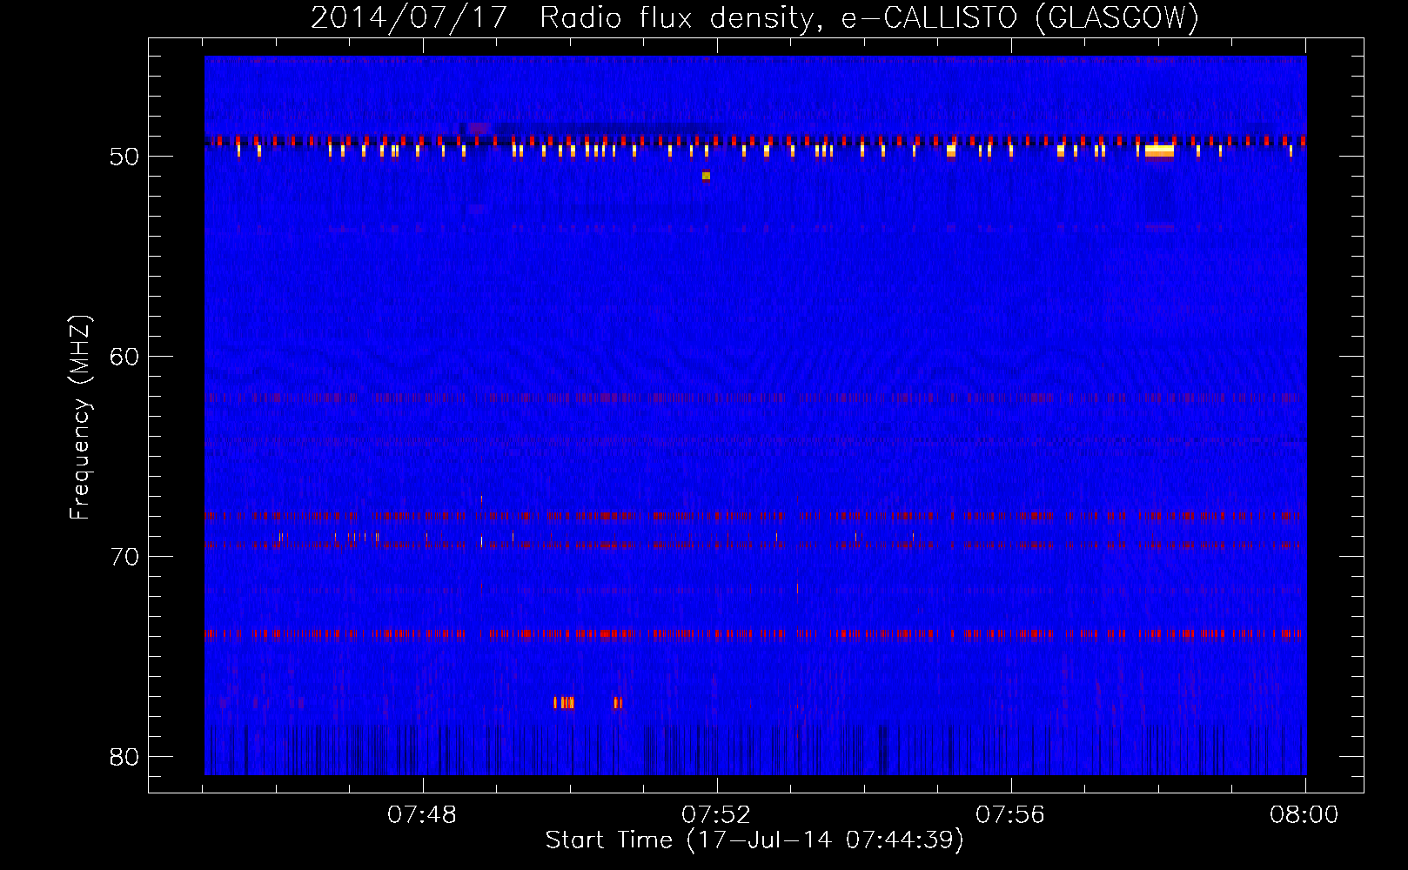Click the 60 frequency tick label

pos(124,357)
